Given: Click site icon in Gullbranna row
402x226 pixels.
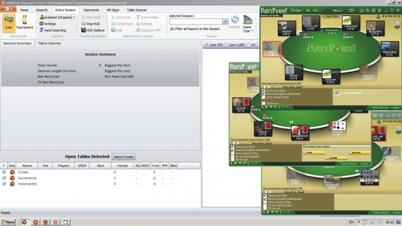Looking at the screenshot, I should pyautogui.click(x=12, y=178).
